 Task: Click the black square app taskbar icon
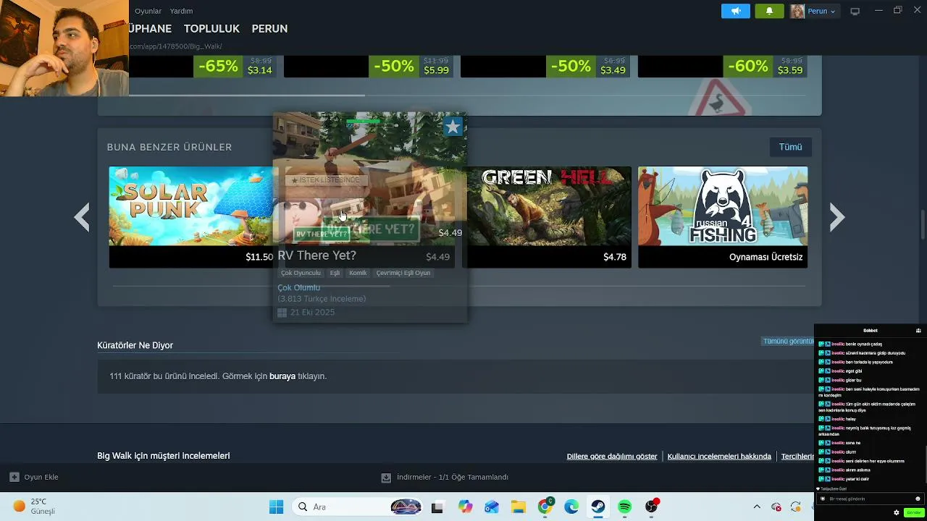coord(437,507)
